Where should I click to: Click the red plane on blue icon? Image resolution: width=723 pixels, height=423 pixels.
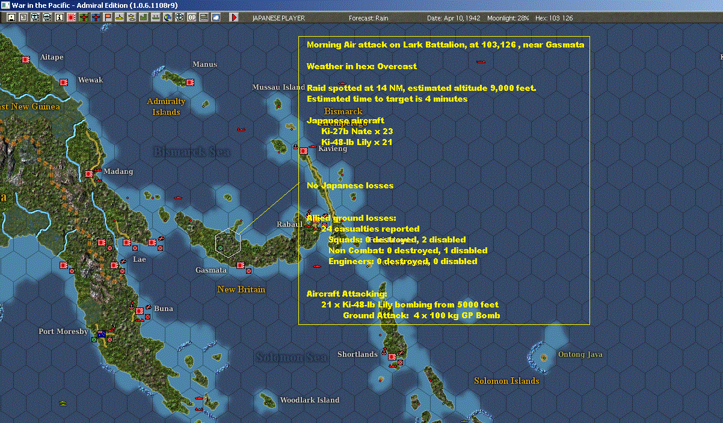pyautogui.click(x=96, y=17)
